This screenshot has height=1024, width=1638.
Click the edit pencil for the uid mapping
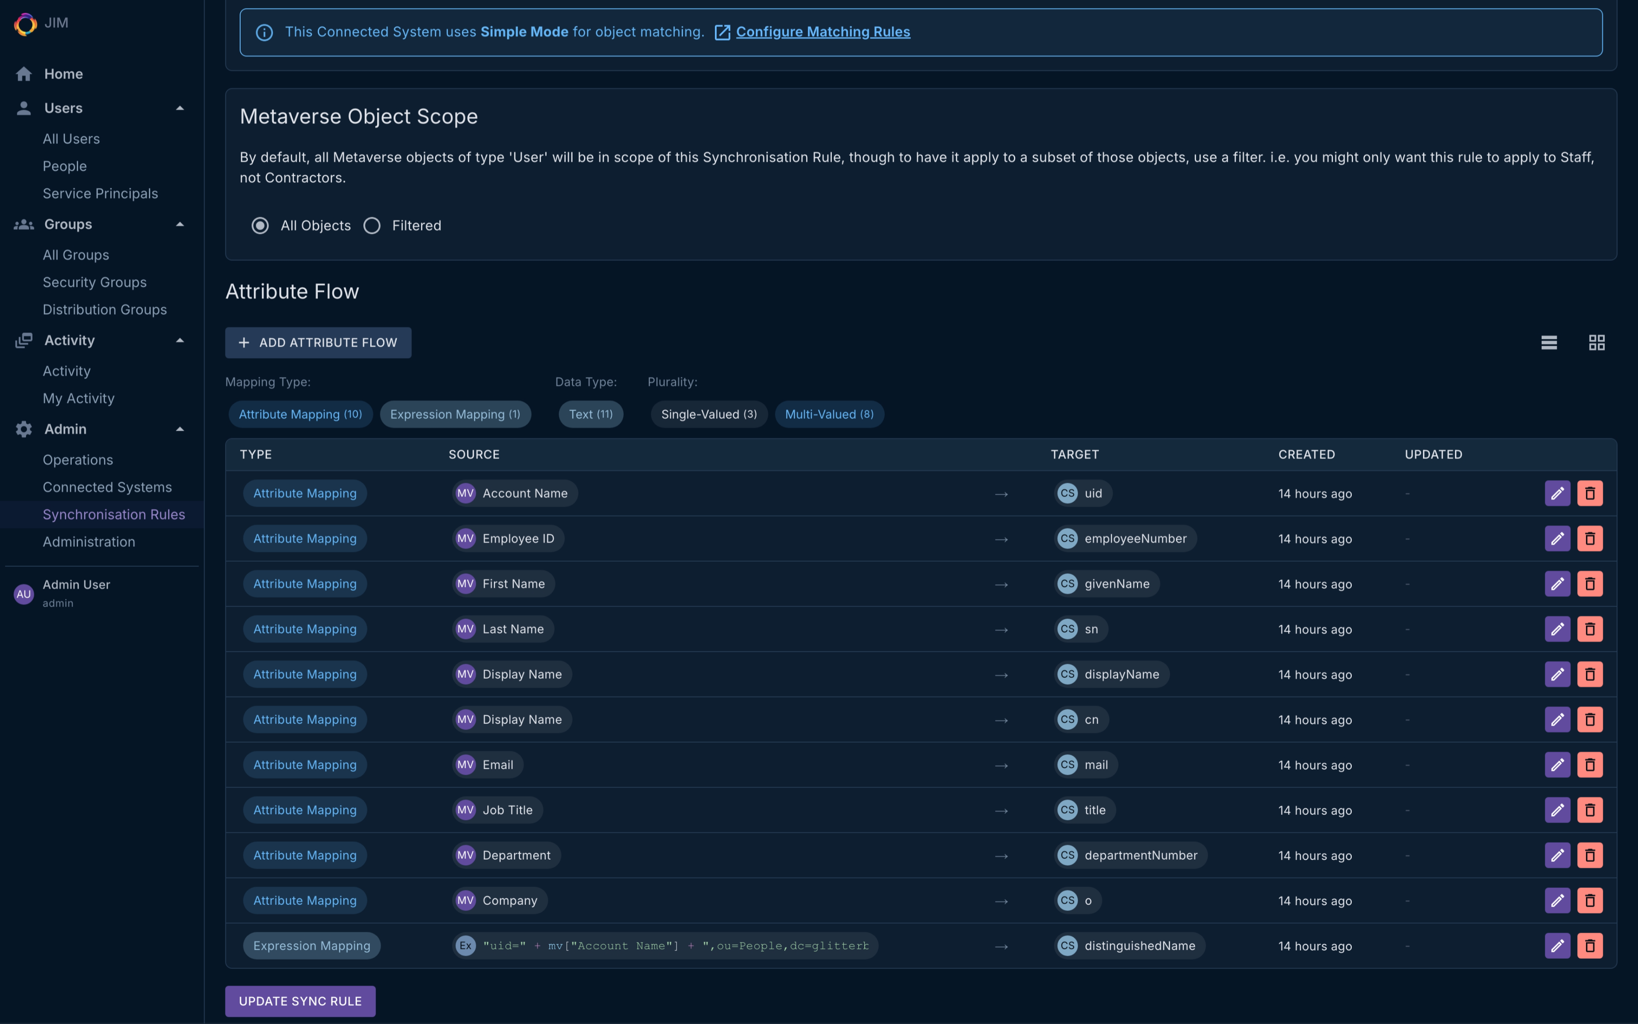coord(1557,493)
